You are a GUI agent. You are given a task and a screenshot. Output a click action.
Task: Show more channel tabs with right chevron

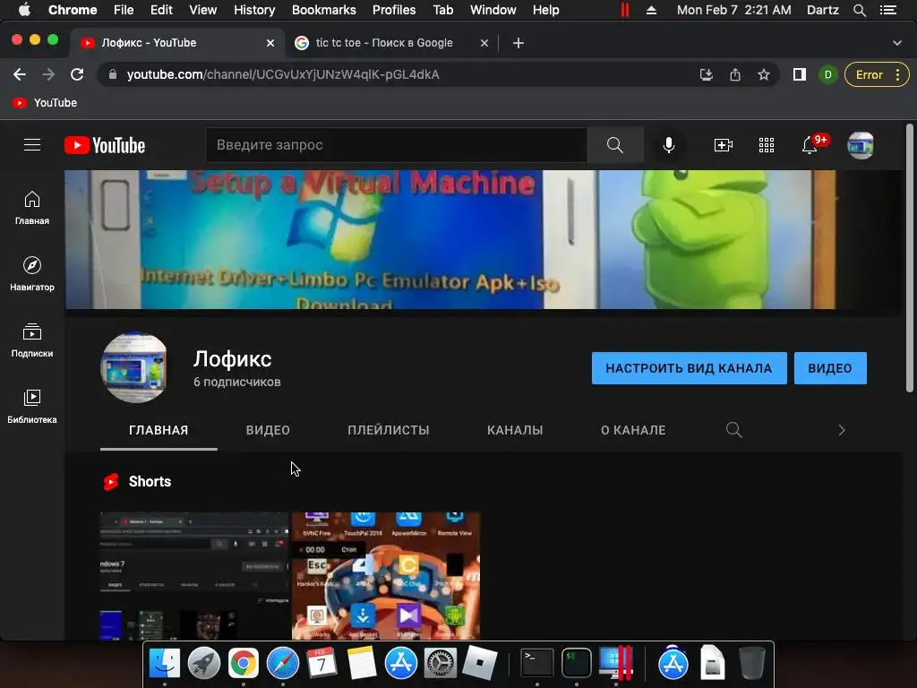coord(842,430)
